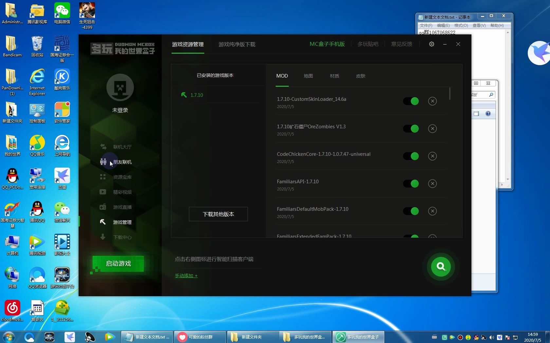Disable the CodeChickenCore mod toggle
The image size is (550, 343).
coord(411,156)
